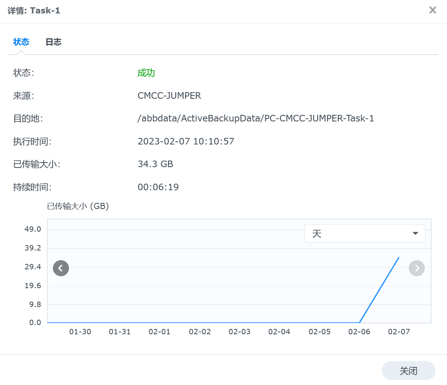Click the 已传输大小: field label

pyautogui.click(x=37, y=164)
